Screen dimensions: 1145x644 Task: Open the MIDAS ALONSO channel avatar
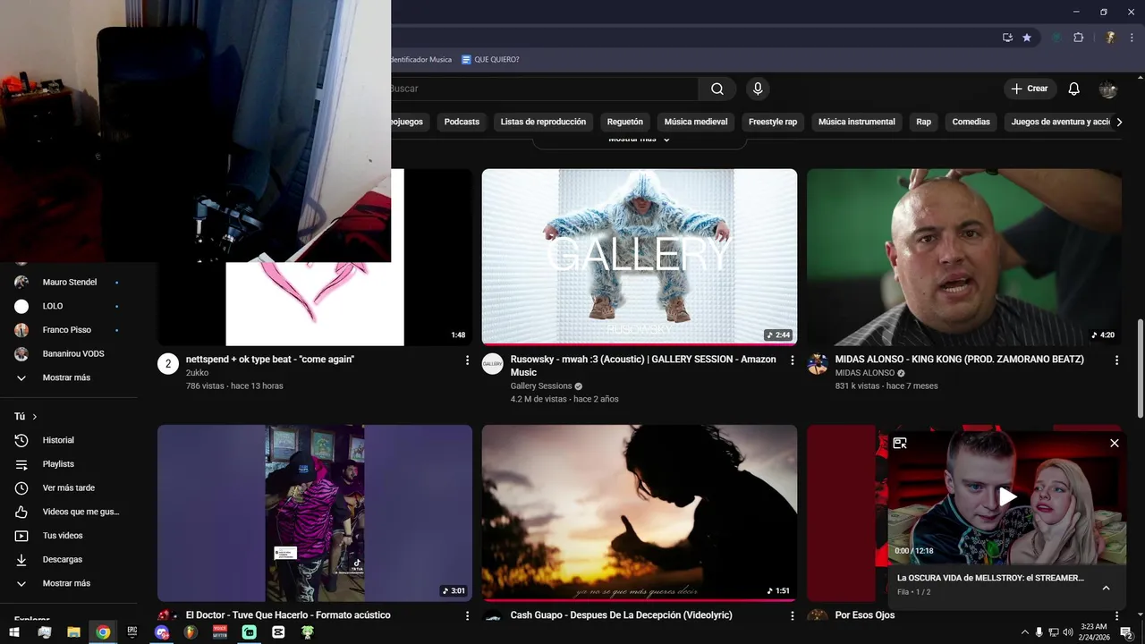tap(818, 364)
